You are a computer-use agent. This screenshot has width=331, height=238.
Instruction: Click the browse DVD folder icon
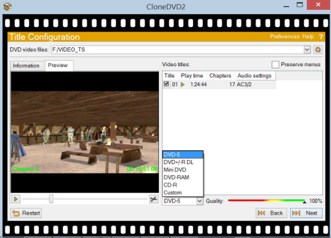[x=318, y=50]
